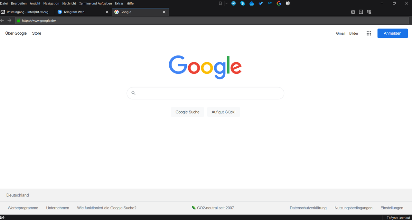Go forward with the right arrow button
The width and height of the screenshot is (412, 220).
coord(9,21)
